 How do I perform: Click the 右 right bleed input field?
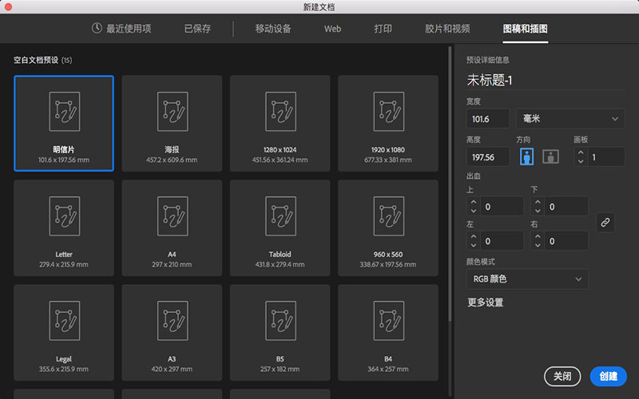pyautogui.click(x=566, y=241)
